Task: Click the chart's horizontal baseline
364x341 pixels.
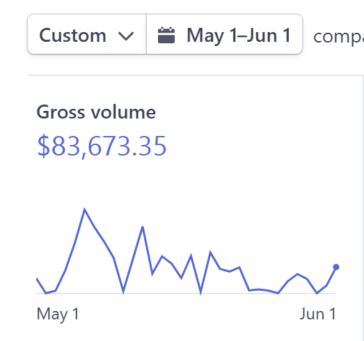Action: tap(187, 294)
